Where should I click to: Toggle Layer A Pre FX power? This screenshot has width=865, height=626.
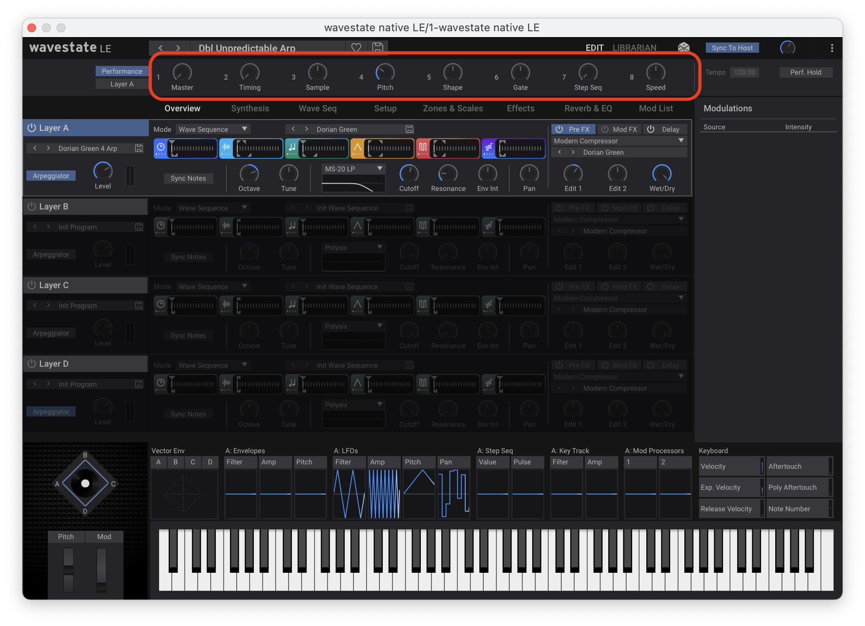[x=559, y=129]
